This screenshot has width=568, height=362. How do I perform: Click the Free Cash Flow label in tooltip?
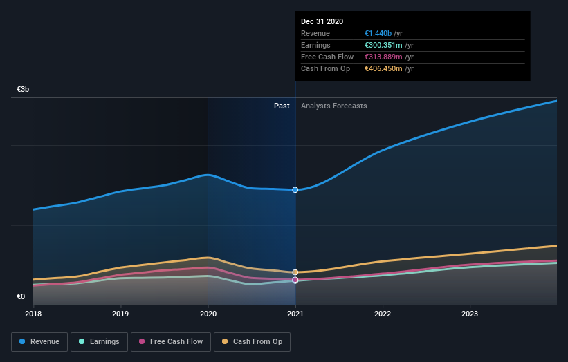pyautogui.click(x=327, y=57)
